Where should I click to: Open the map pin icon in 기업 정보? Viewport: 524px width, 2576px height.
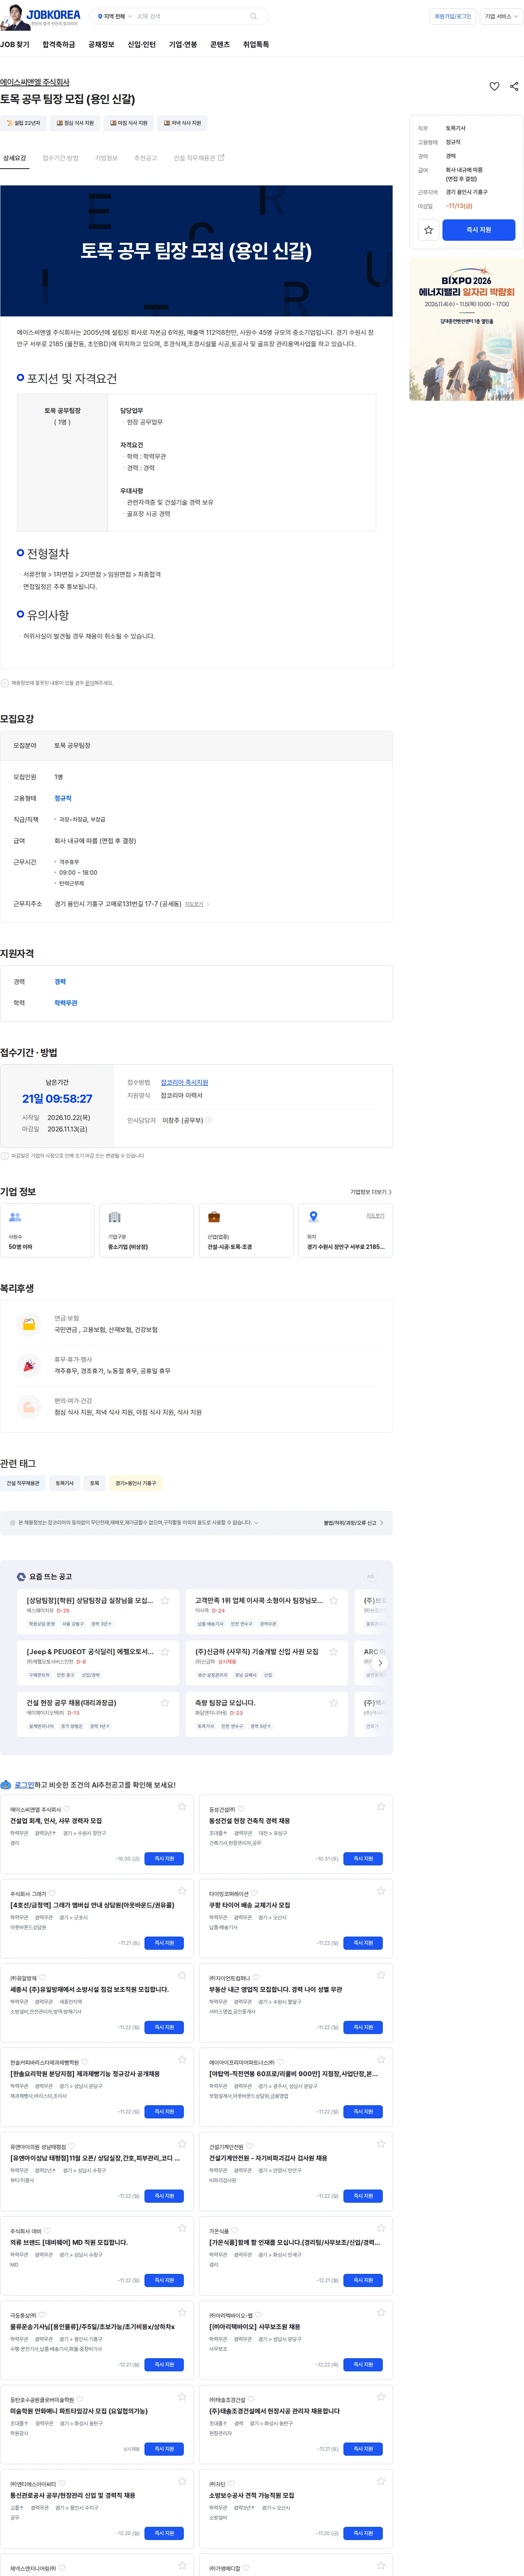click(313, 1217)
